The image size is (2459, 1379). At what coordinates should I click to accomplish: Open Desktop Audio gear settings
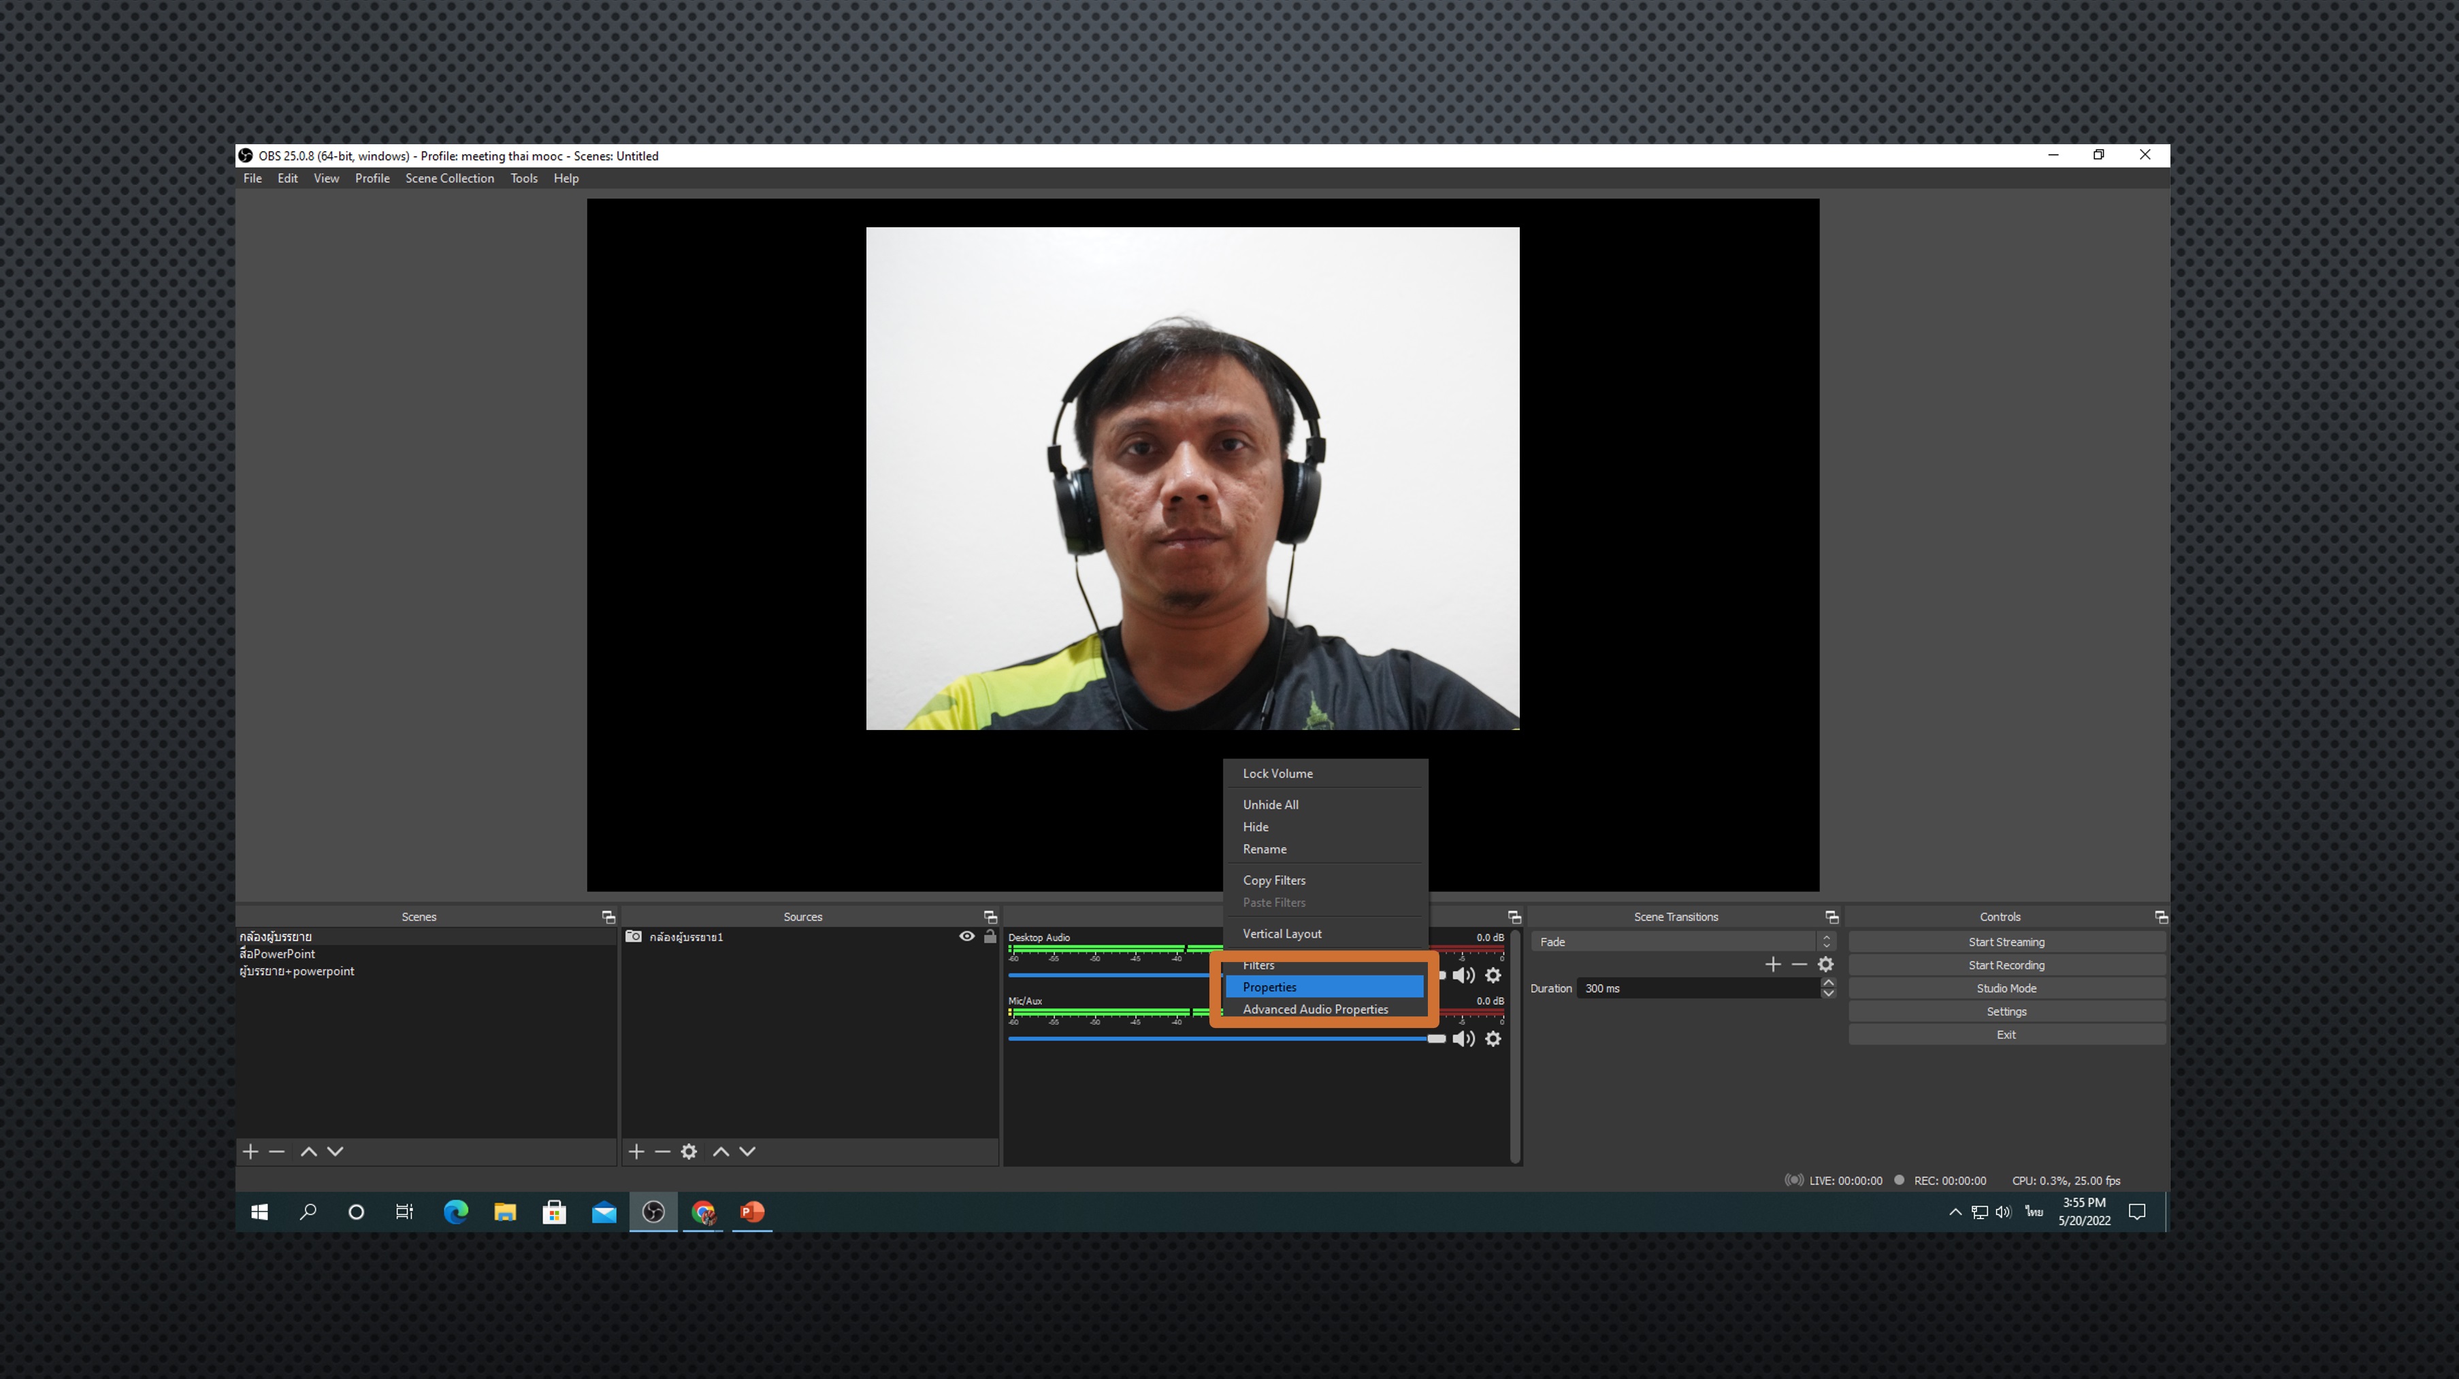pos(1493,976)
